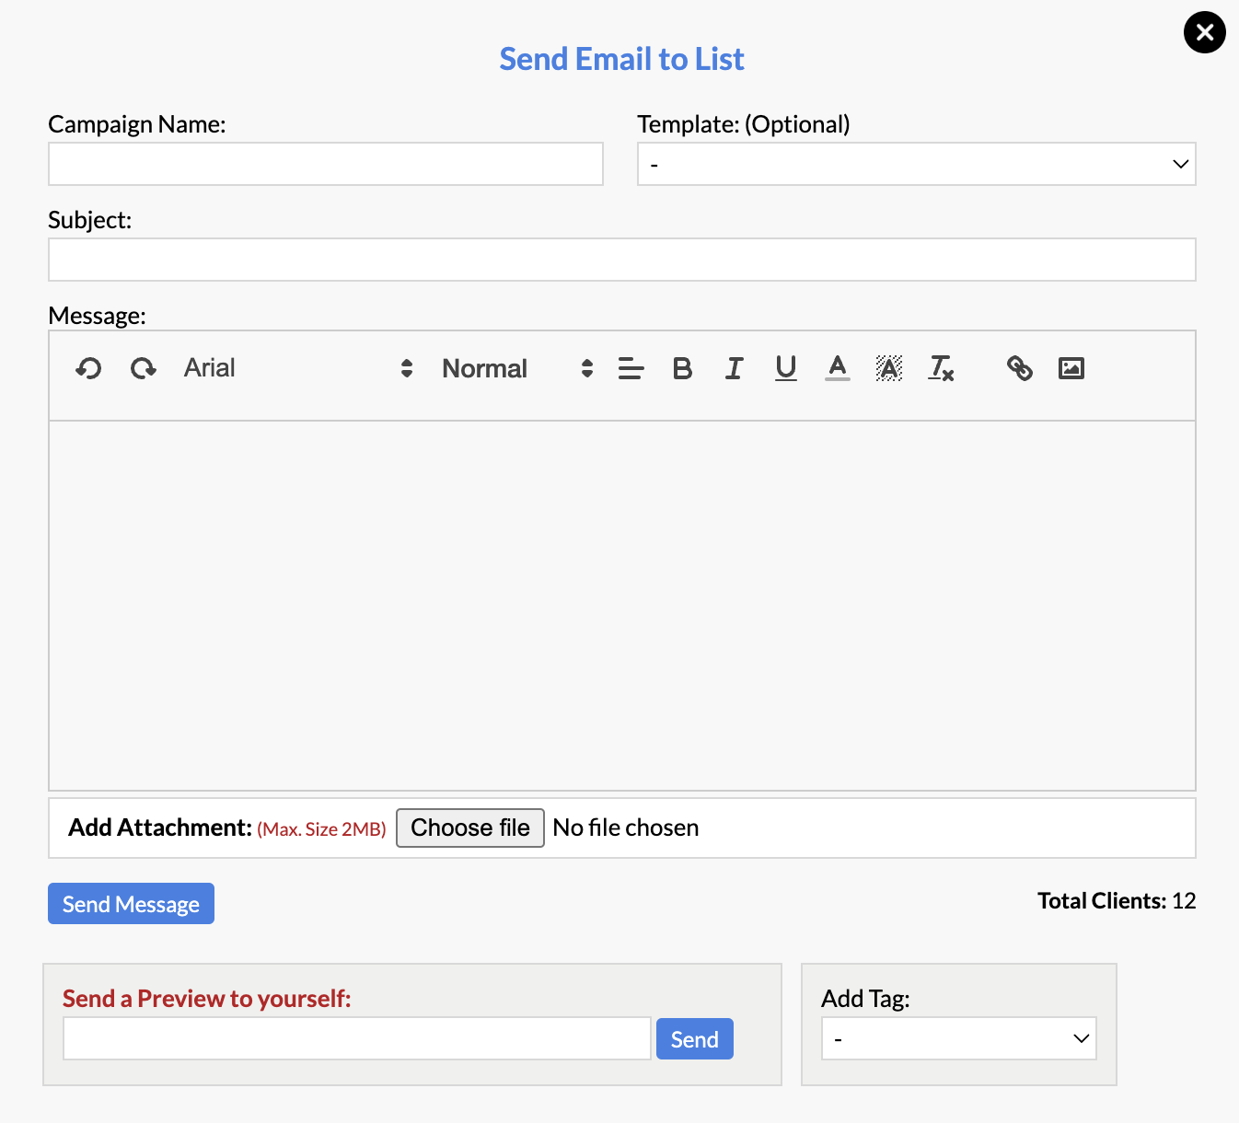Image resolution: width=1239 pixels, height=1123 pixels.
Task: Close the Send Email to List dialog
Action: click(x=1204, y=32)
